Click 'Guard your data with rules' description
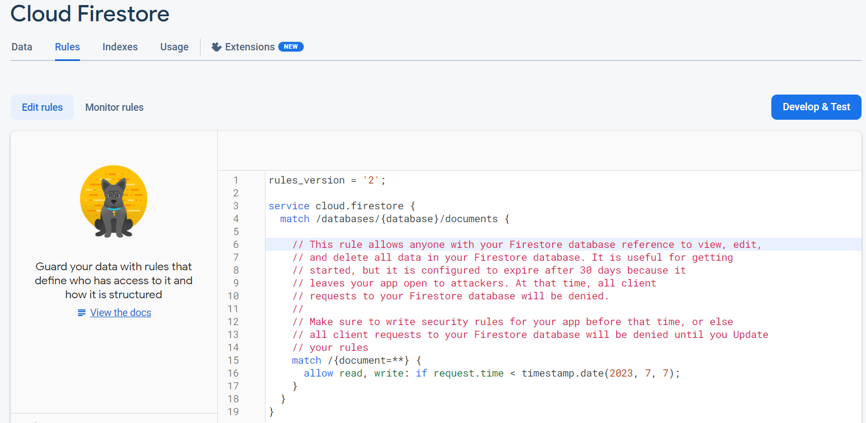 tap(114, 280)
